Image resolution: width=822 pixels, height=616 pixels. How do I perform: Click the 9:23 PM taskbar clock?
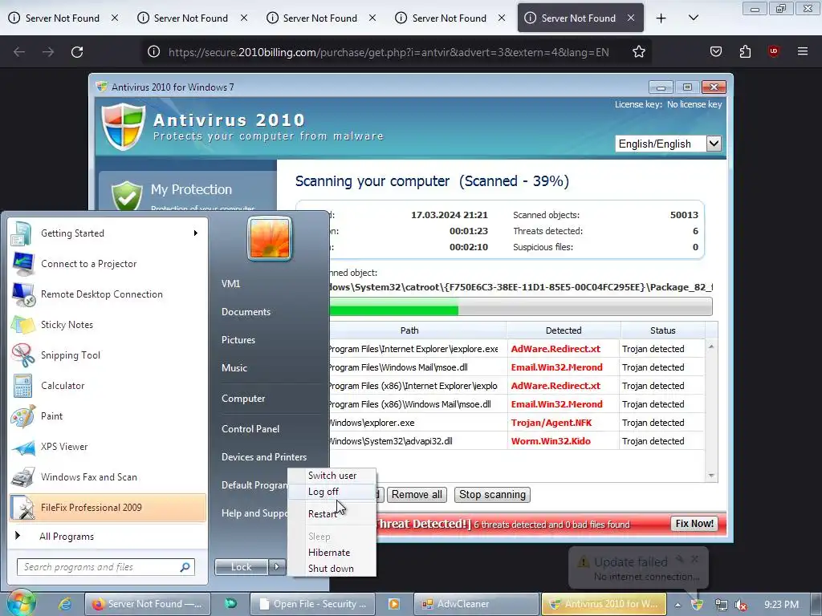781,605
